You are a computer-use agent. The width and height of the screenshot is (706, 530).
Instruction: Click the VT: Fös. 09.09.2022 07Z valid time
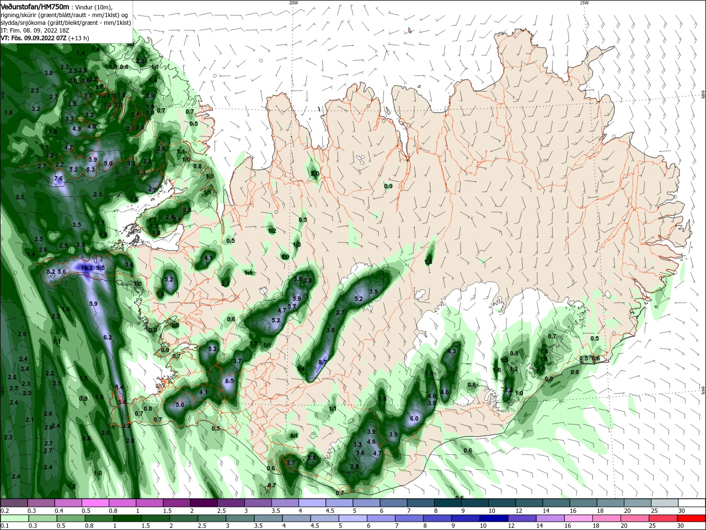click(33, 38)
